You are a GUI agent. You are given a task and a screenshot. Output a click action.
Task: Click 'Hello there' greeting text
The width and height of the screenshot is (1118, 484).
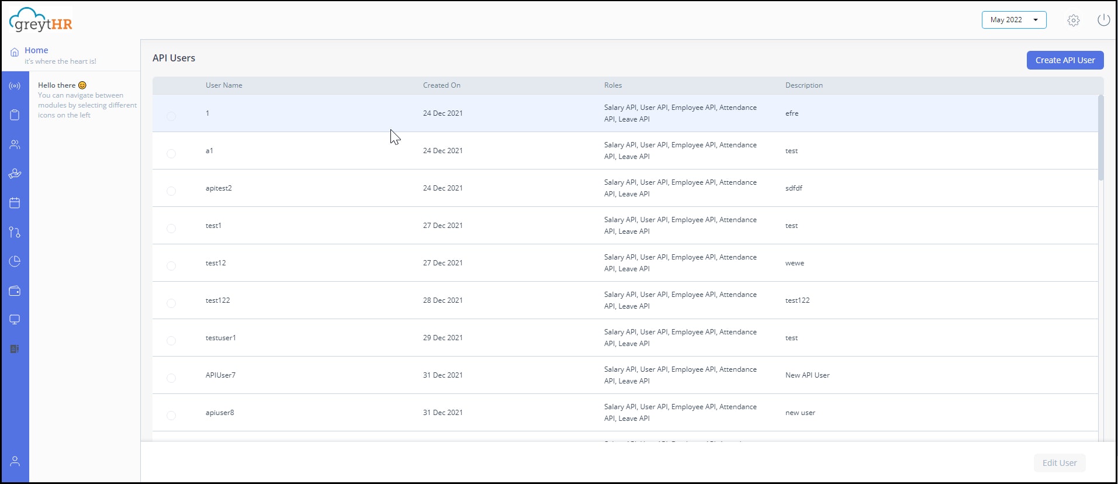coord(57,85)
